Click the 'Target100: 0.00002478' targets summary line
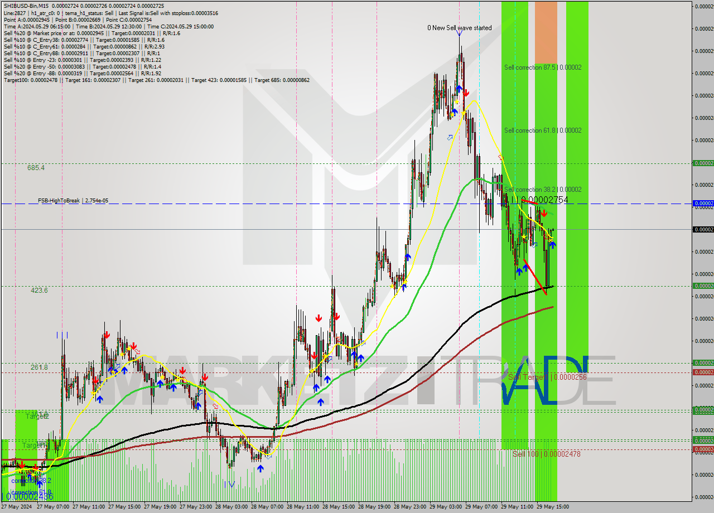Viewport: 714px width, 513px height. point(156,80)
